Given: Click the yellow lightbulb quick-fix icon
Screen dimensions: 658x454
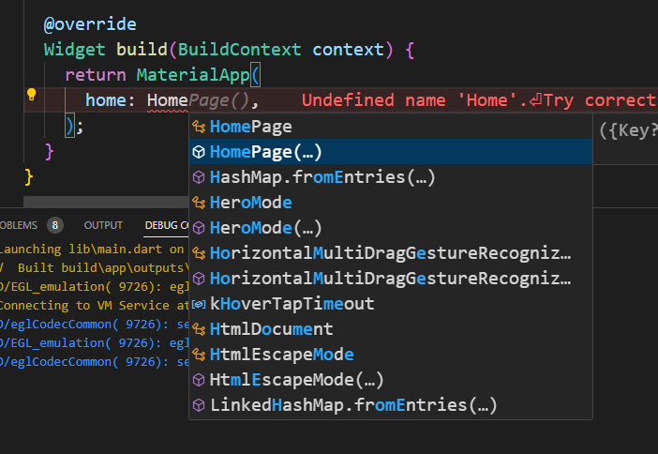Looking at the screenshot, I should point(32,95).
